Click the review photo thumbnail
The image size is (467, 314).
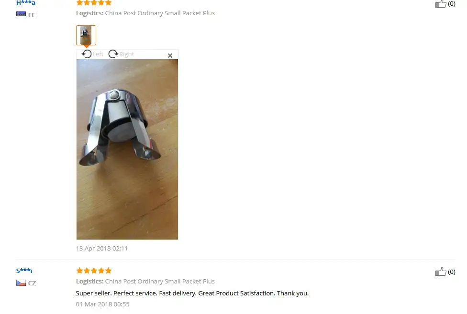[x=86, y=35]
